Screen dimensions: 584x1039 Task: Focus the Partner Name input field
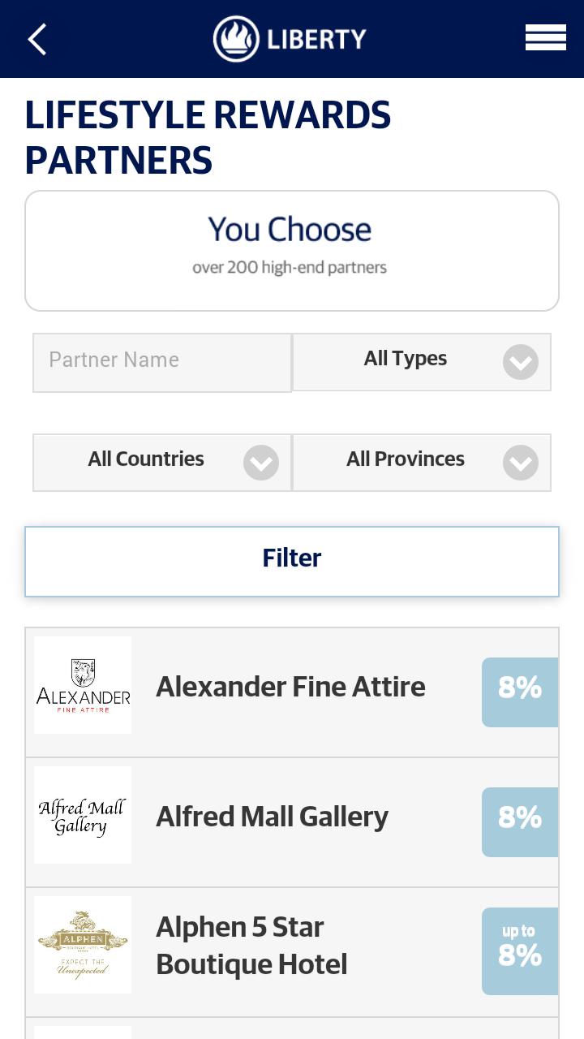(x=161, y=362)
